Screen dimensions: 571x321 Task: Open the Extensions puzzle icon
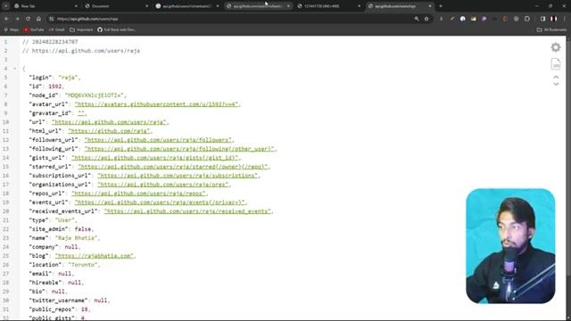pyautogui.click(x=527, y=19)
